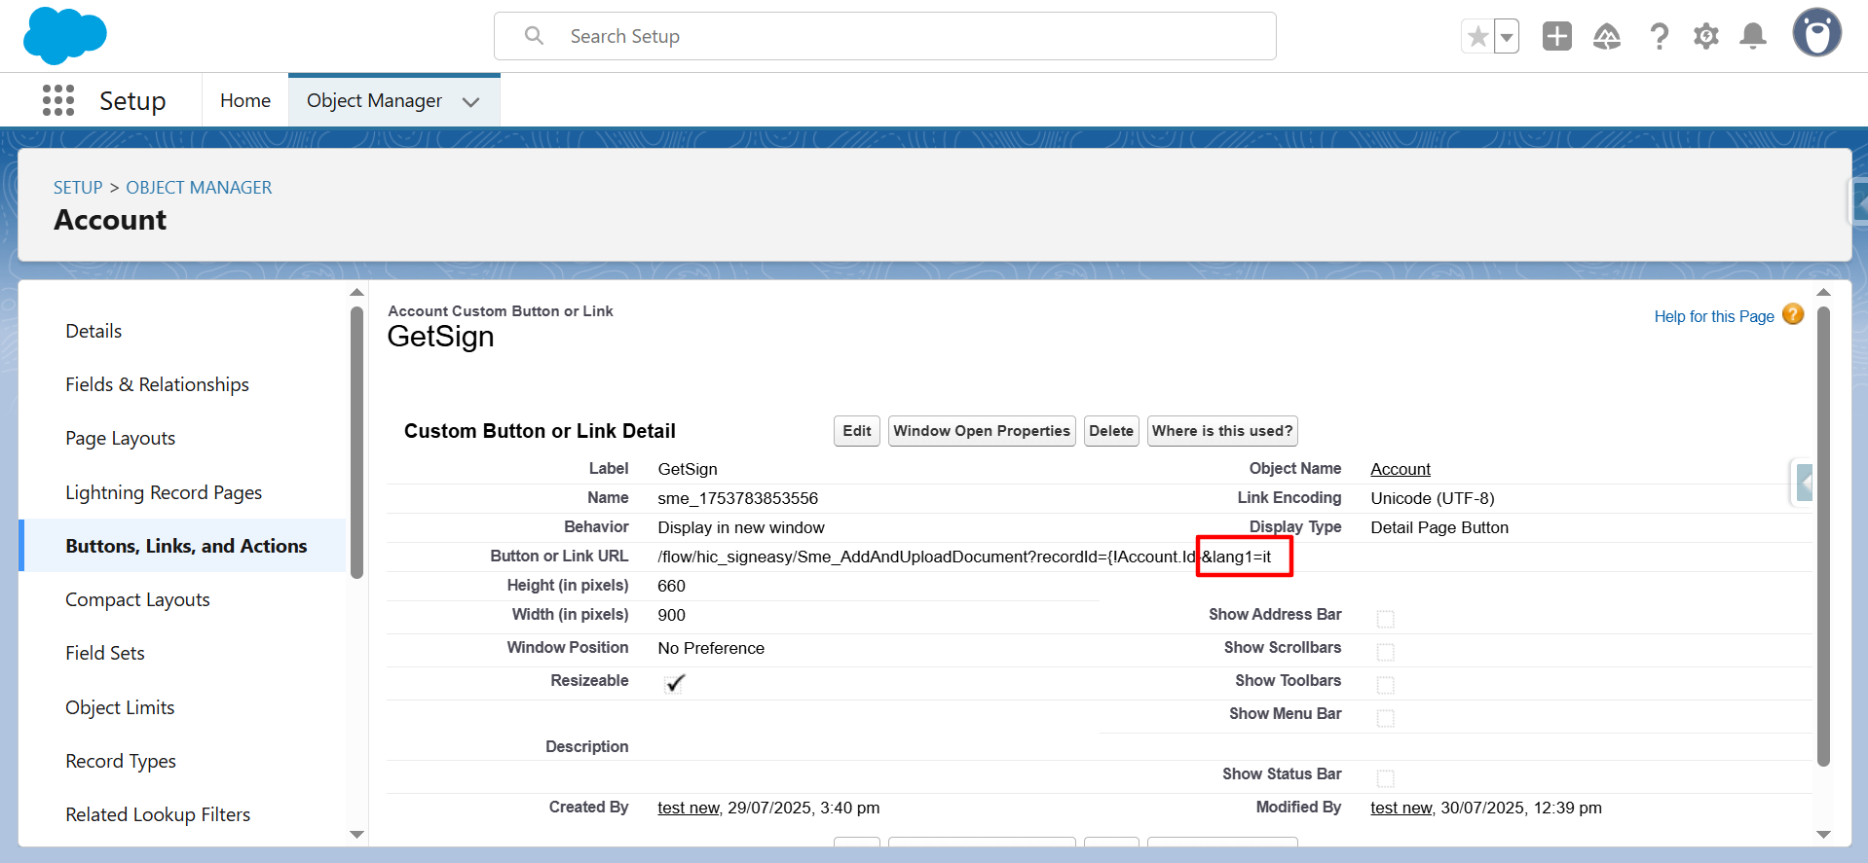Click the content pane scrollbar thumb
The height and width of the screenshot is (863, 1868).
(x=1823, y=536)
